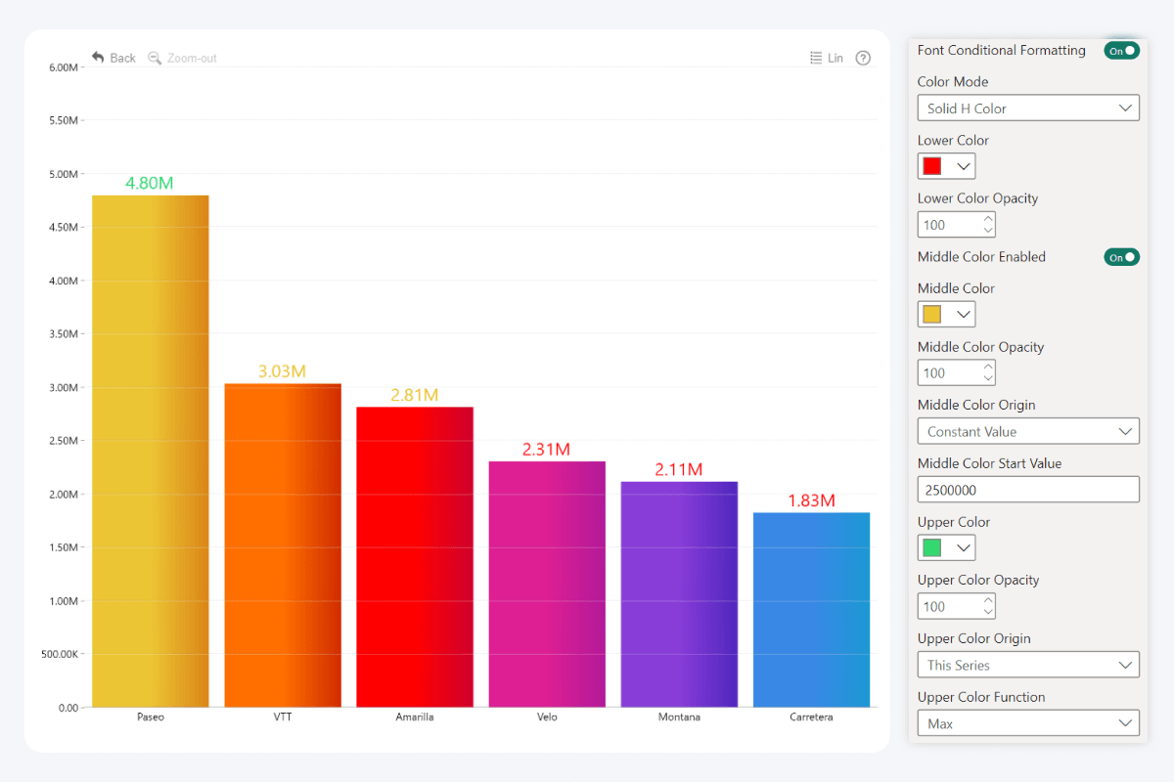Click the Lower Color Opacity value field

949,225
